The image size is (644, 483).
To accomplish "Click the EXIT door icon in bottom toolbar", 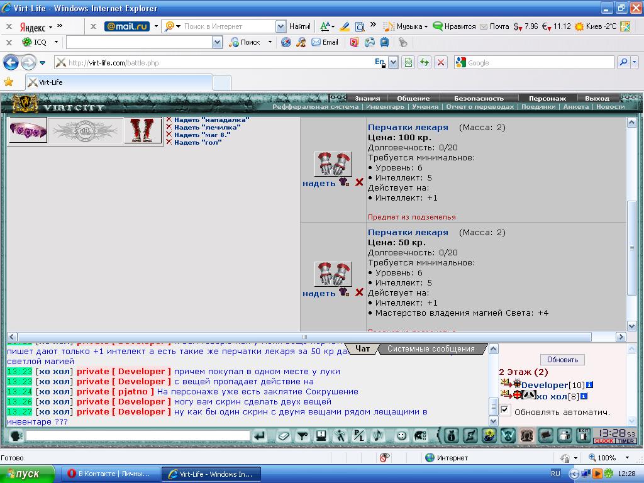I will point(584,435).
